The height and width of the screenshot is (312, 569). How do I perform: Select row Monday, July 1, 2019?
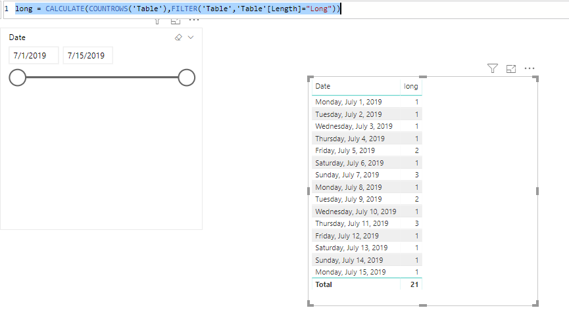366,102
